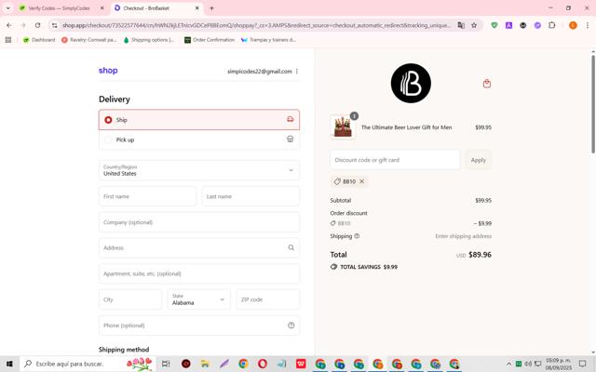Open the Shop logo link
The image size is (596, 372).
tap(108, 71)
